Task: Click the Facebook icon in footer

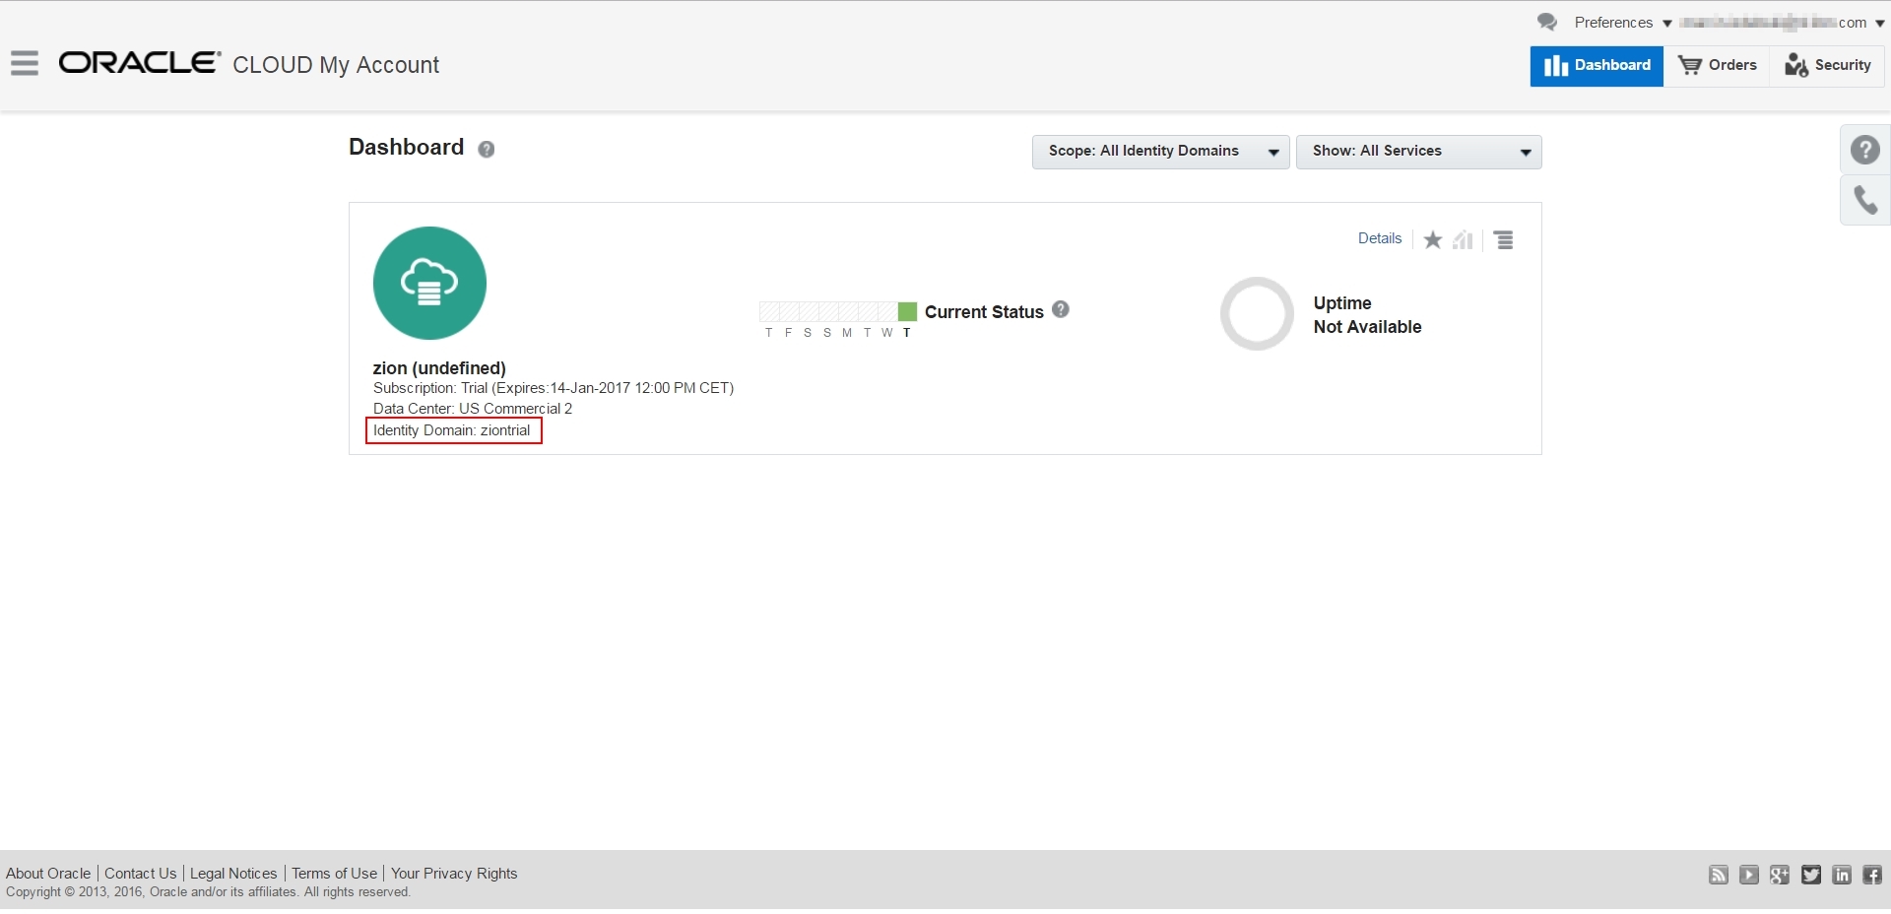Action: 1872,875
